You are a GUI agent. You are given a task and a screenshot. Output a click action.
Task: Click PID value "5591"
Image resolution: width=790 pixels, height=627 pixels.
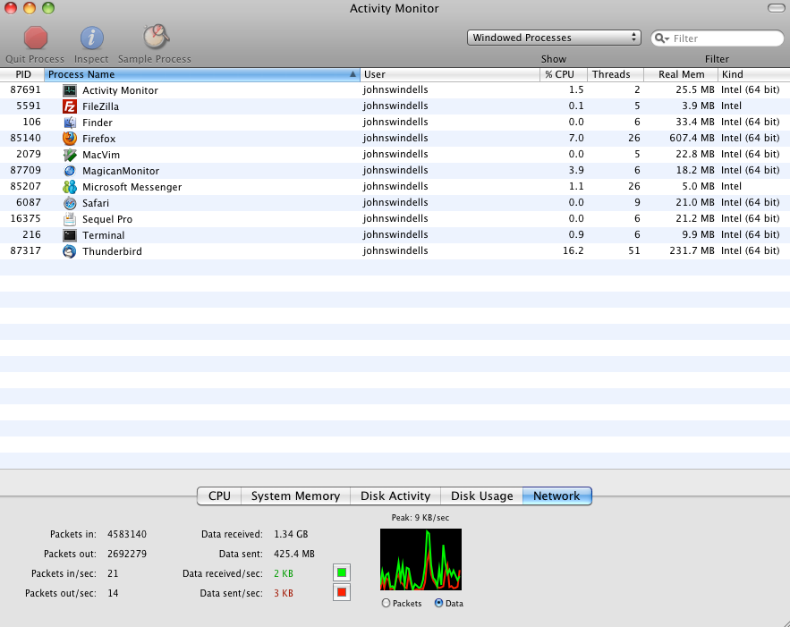click(x=29, y=106)
